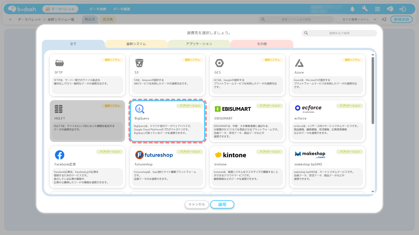Open the apps grid menu
The image size is (419, 235).
point(377,9)
